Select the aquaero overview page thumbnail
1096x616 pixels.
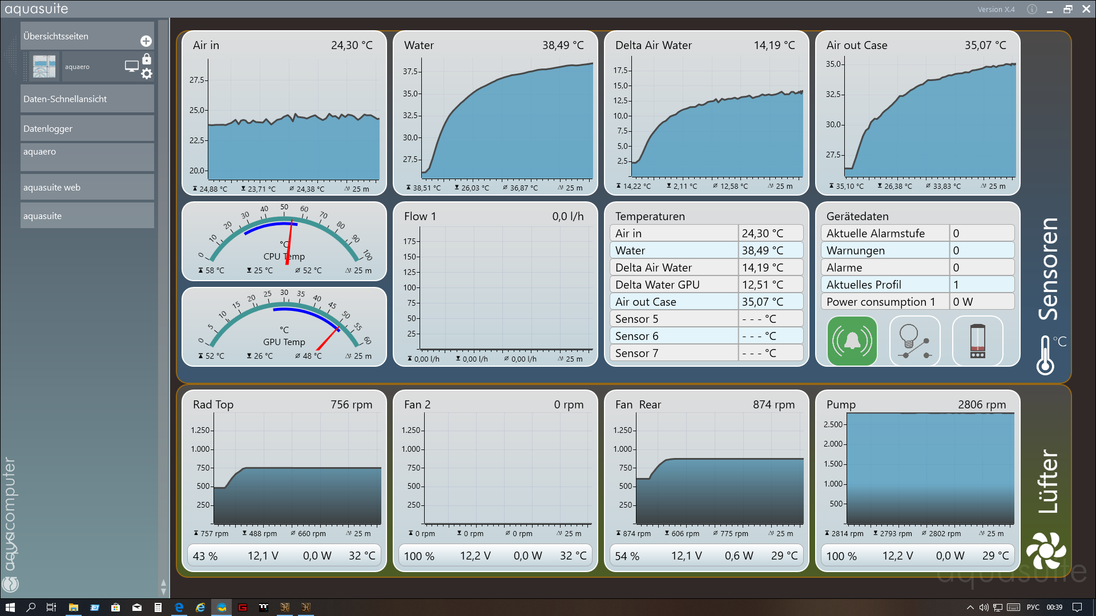coord(45,66)
